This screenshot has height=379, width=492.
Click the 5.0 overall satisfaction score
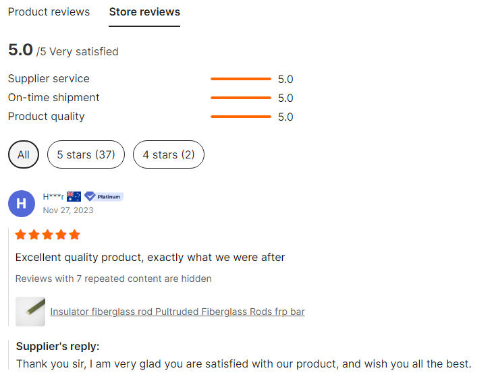coord(20,50)
